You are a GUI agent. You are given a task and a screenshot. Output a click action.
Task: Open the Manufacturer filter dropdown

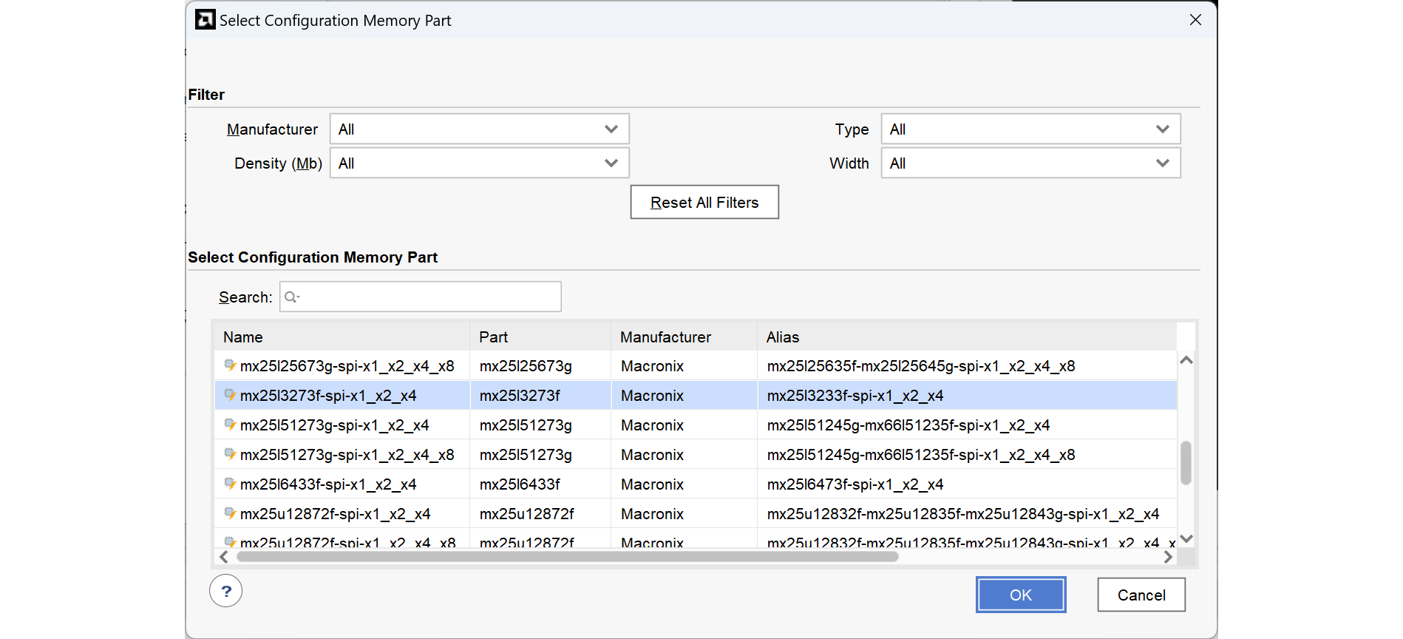pos(479,129)
